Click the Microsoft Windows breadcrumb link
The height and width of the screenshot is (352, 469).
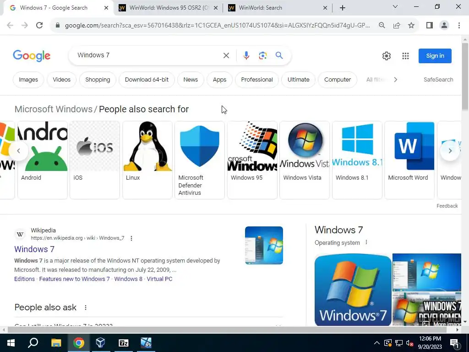click(x=54, y=109)
